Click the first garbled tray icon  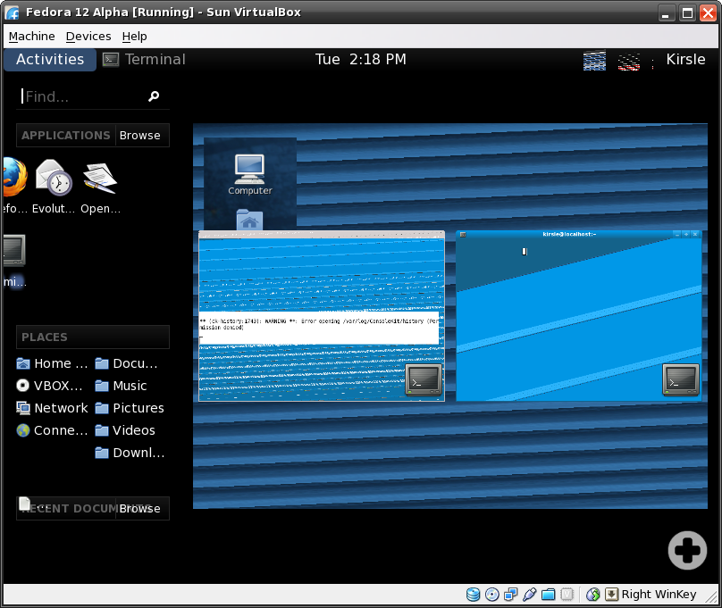tap(594, 61)
